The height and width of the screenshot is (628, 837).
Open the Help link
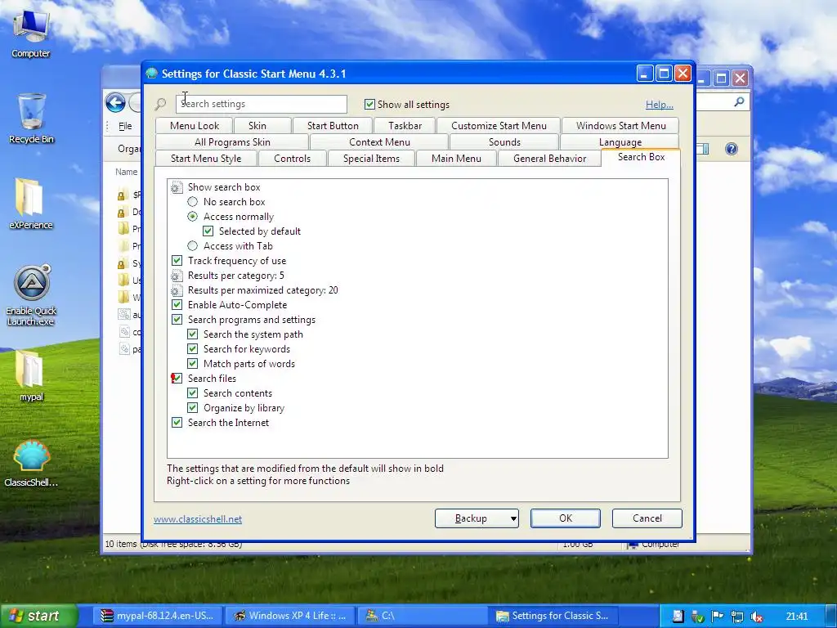(660, 105)
